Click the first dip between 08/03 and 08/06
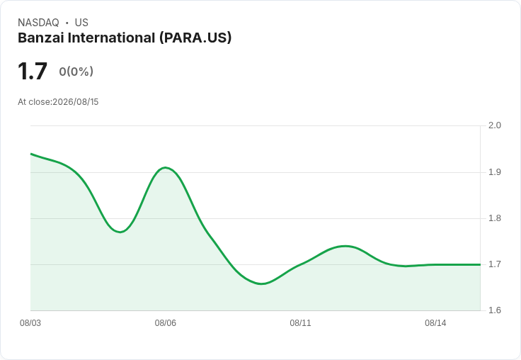Image resolution: width=521 pixels, height=360 pixels. pyautogui.click(x=120, y=232)
